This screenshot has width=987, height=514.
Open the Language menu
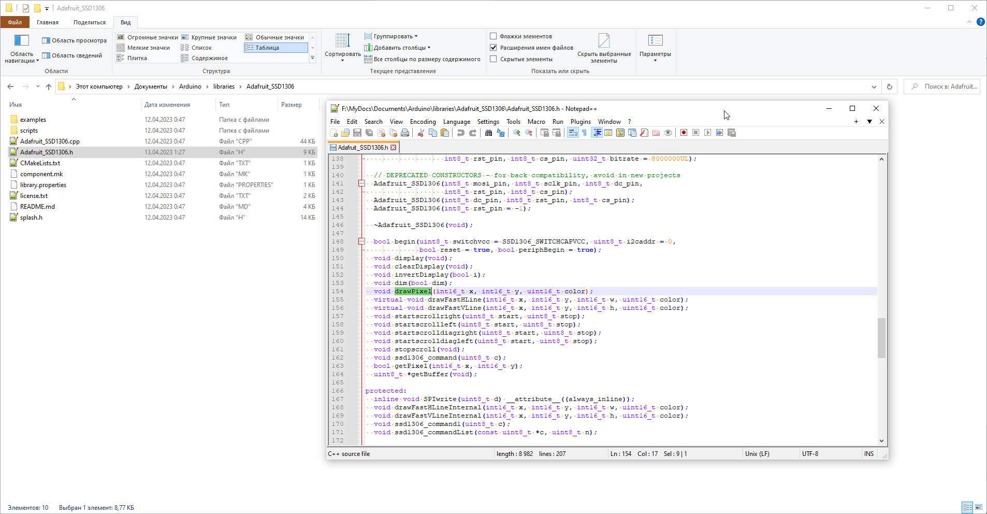click(457, 122)
